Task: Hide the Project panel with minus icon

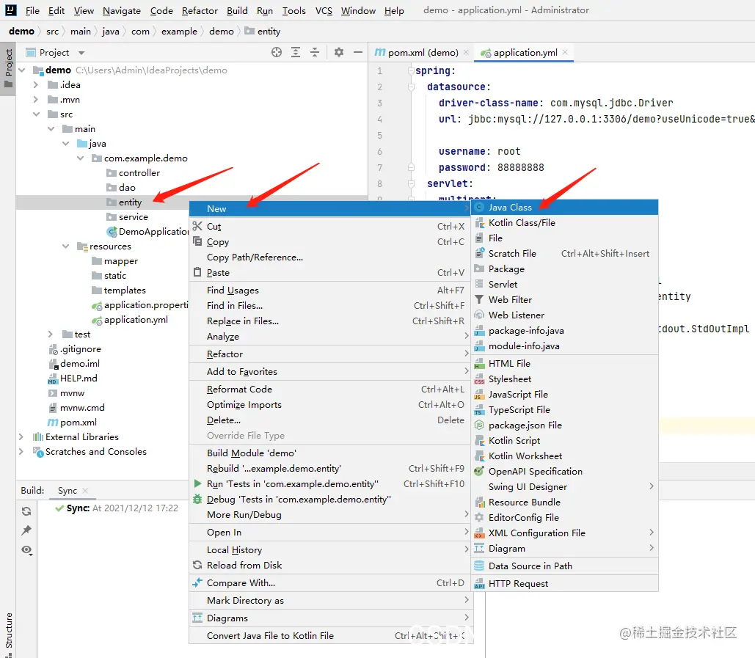Action: pos(358,52)
